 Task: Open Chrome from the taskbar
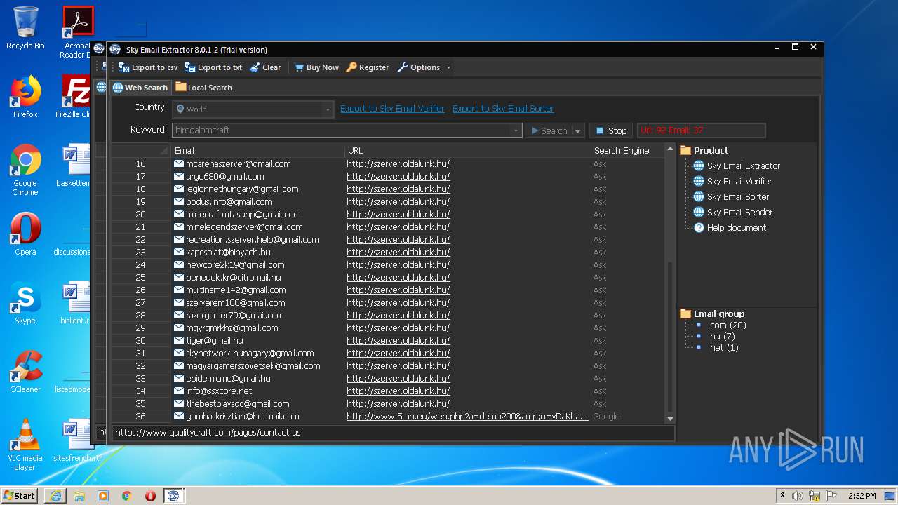tap(126, 496)
